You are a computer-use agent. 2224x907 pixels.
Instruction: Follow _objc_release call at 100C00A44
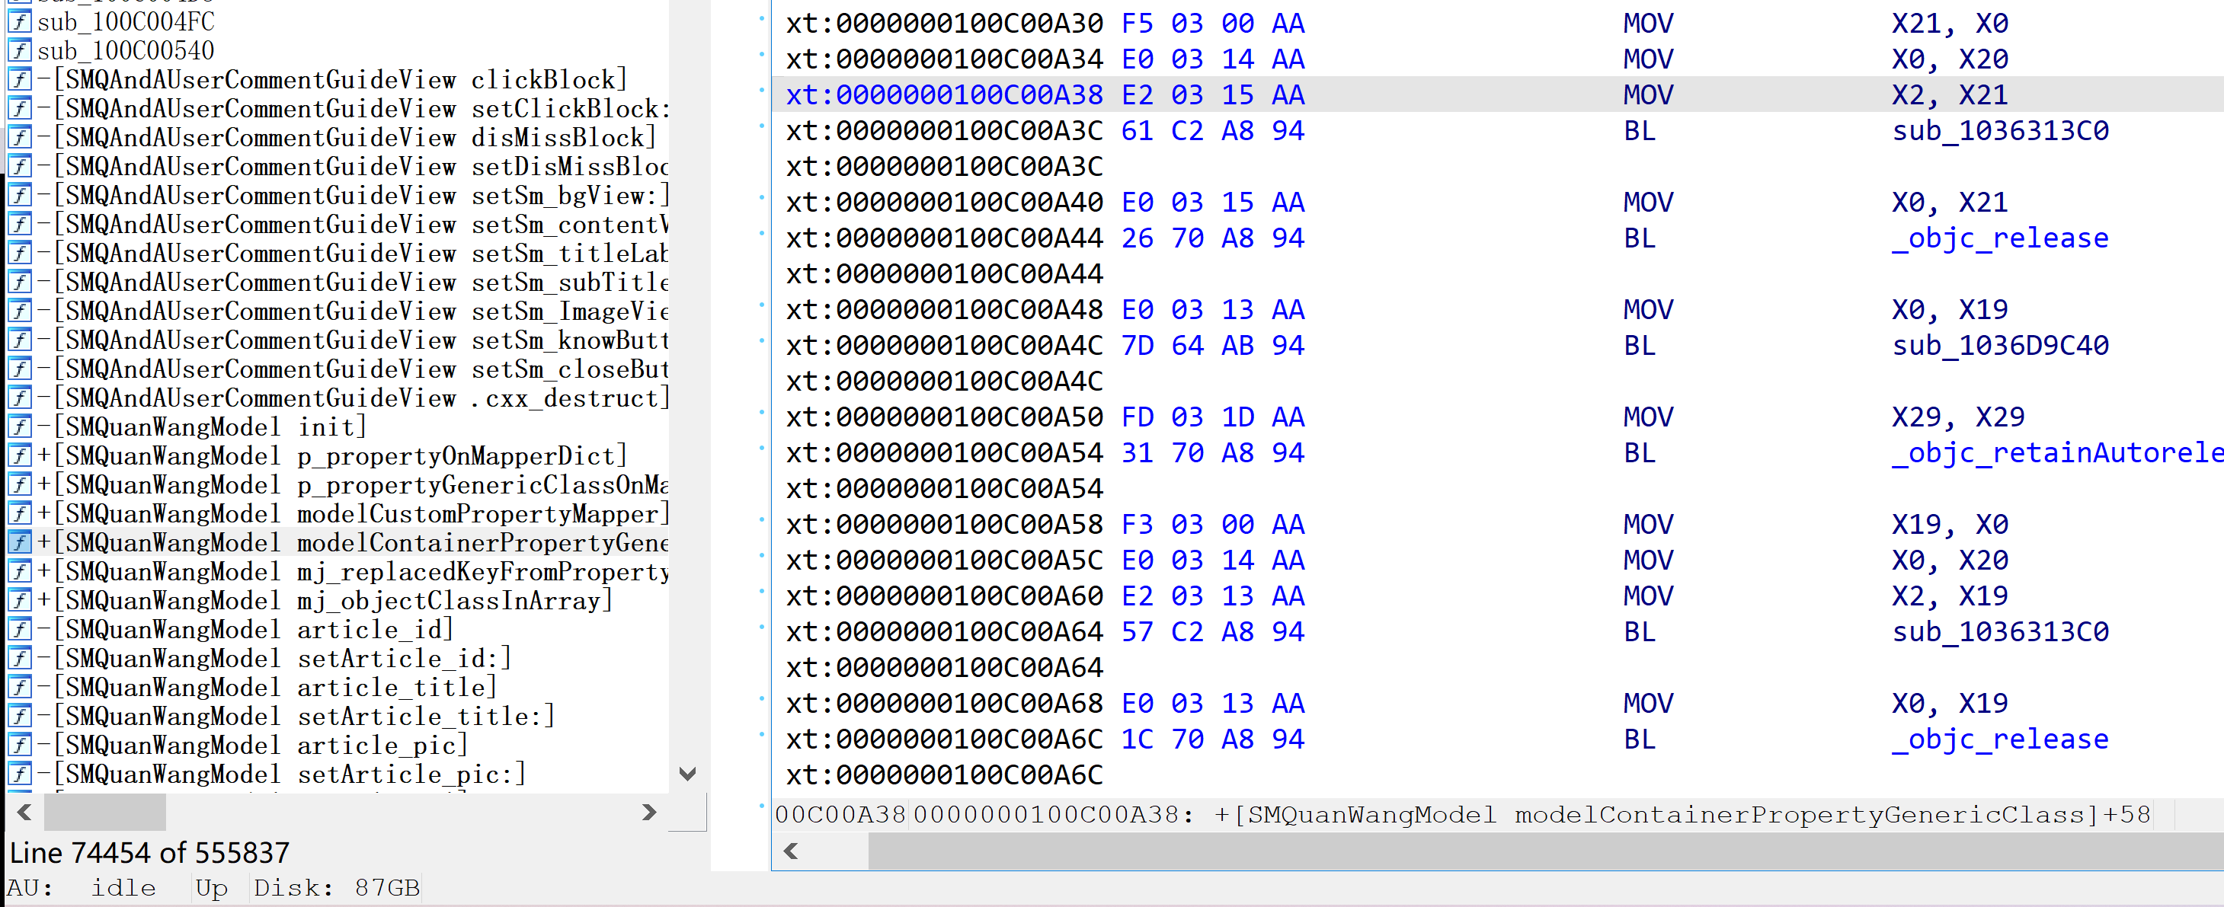pos(1998,238)
